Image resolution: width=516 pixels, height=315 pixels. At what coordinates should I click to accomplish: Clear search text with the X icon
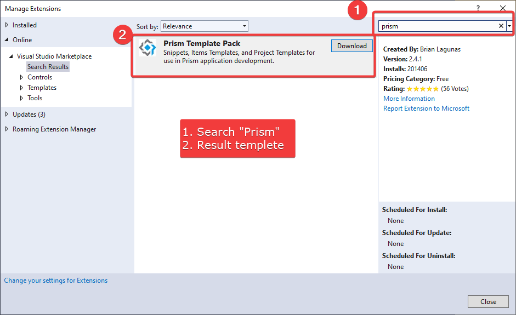[501, 26]
